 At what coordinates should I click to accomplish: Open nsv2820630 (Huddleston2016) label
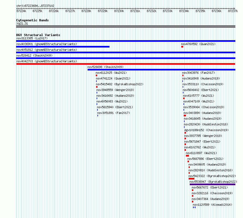pos(206,124)
